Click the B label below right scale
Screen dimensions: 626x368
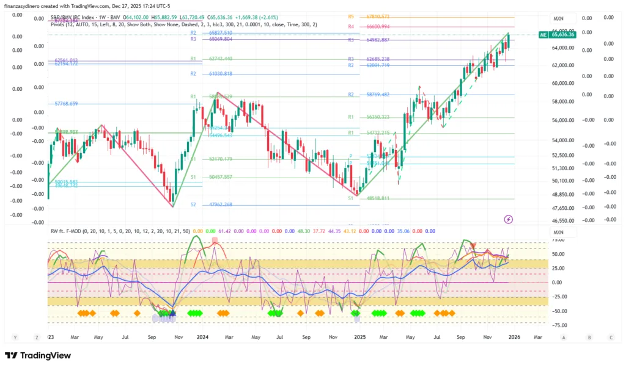tap(589, 337)
